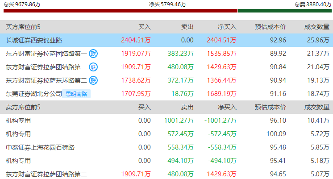Click the 1919.07万 buy value
The width and height of the screenshot is (333, 179).
(x=136, y=54)
